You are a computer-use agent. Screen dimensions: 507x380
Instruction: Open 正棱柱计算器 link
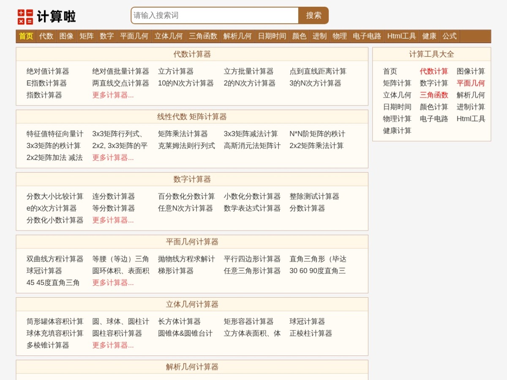[x=311, y=333]
